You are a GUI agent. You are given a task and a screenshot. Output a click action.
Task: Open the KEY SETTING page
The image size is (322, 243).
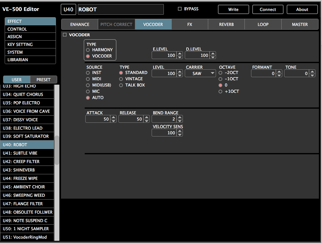point(30,44)
